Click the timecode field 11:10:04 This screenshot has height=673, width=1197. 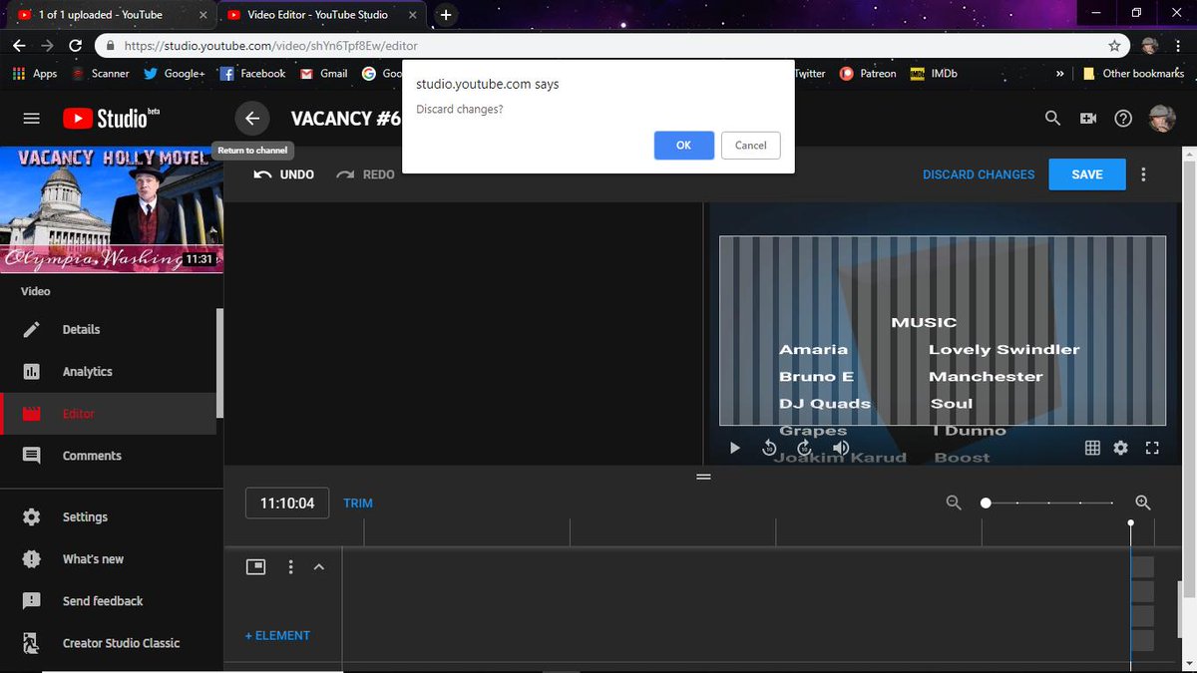pos(287,504)
